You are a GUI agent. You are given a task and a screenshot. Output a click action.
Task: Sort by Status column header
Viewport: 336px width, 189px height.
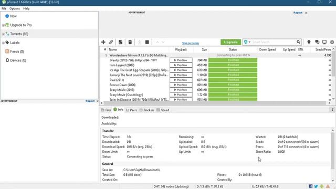point(233,49)
